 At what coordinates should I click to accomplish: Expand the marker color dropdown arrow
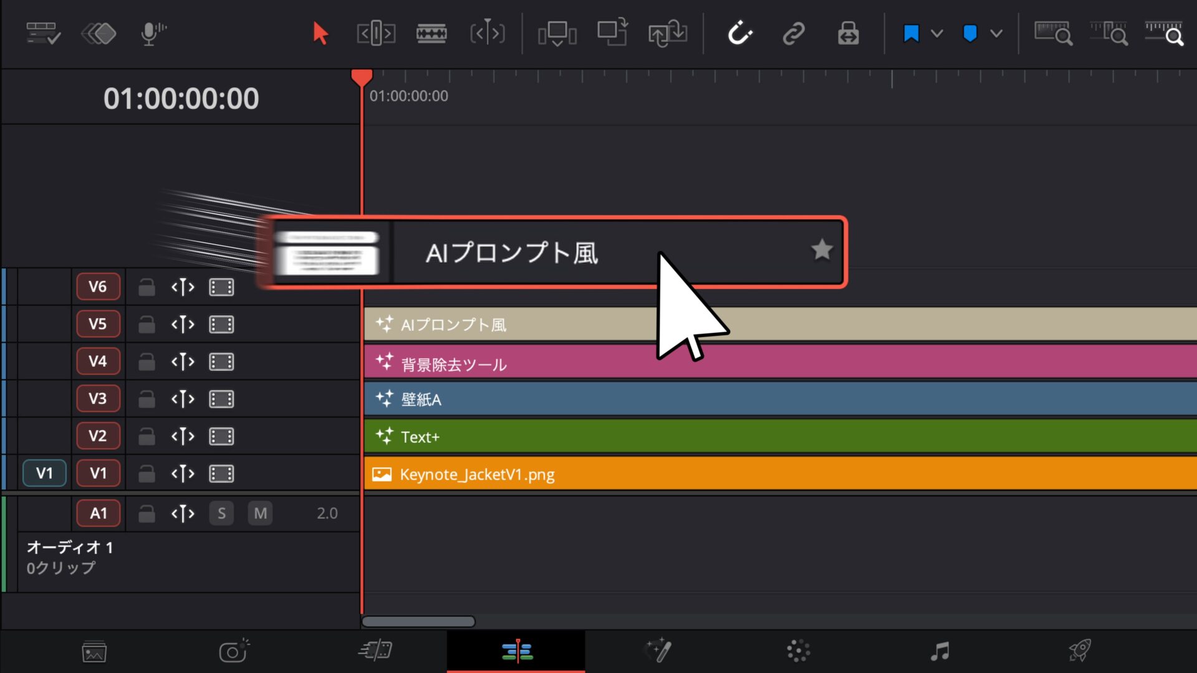pos(996,34)
